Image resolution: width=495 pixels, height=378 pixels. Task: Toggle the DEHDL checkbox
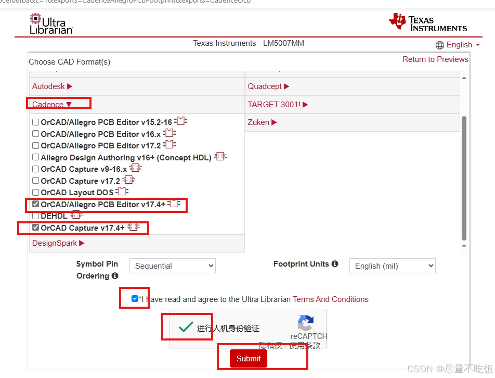click(x=36, y=216)
